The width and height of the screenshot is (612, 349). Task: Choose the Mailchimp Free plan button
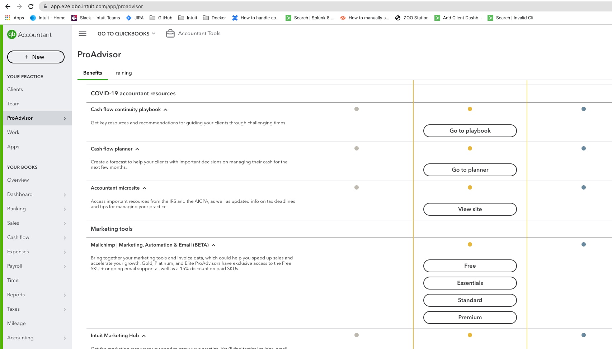470,266
